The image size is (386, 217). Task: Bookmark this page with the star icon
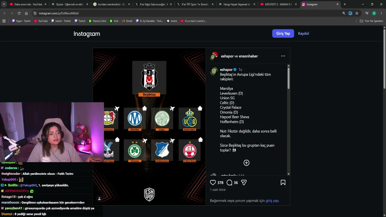tap(357, 13)
